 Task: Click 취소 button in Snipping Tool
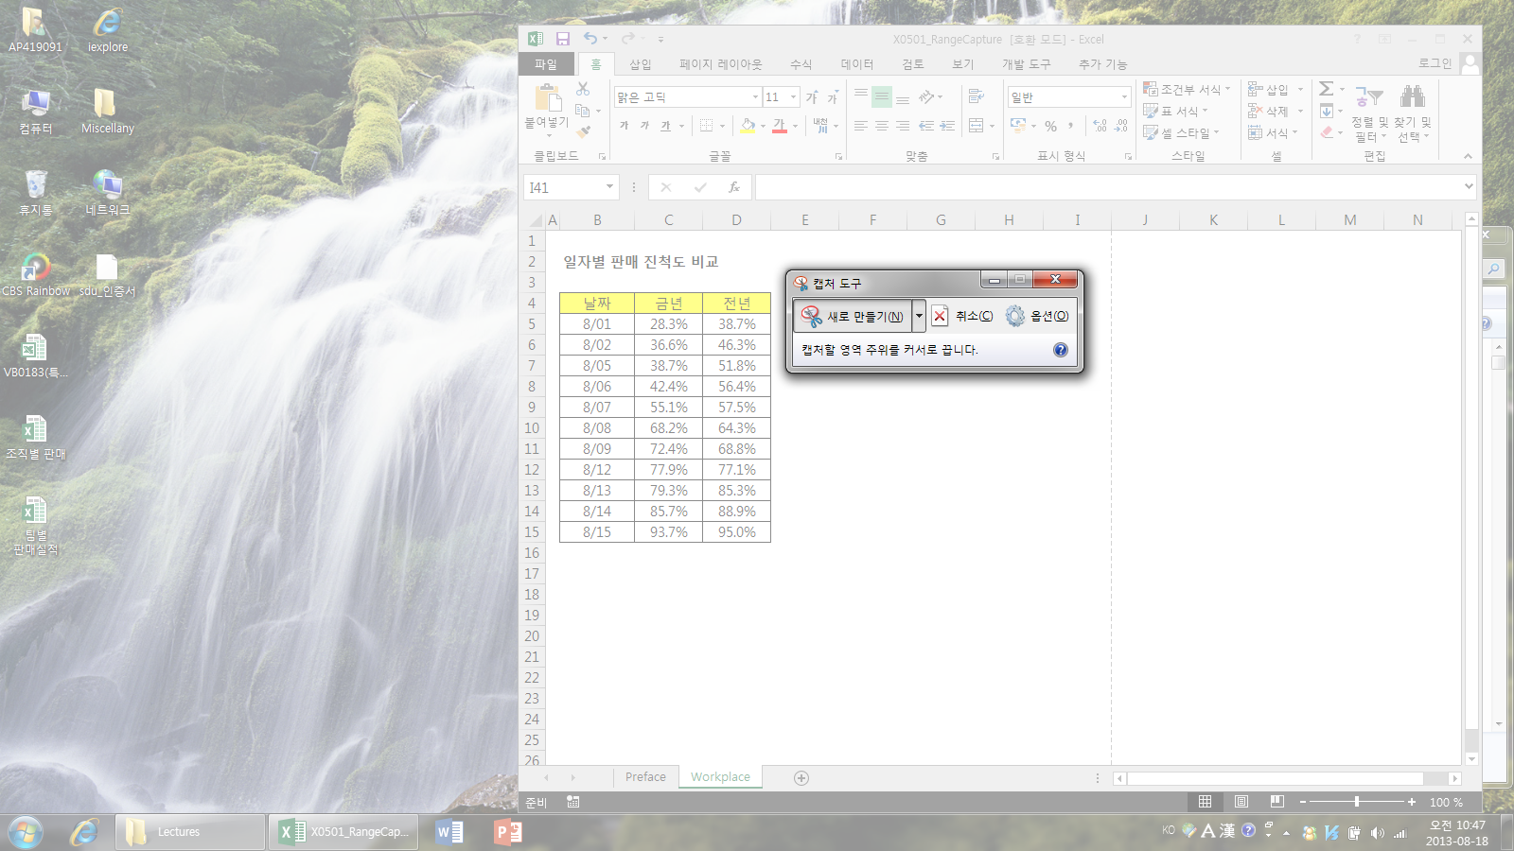(962, 316)
